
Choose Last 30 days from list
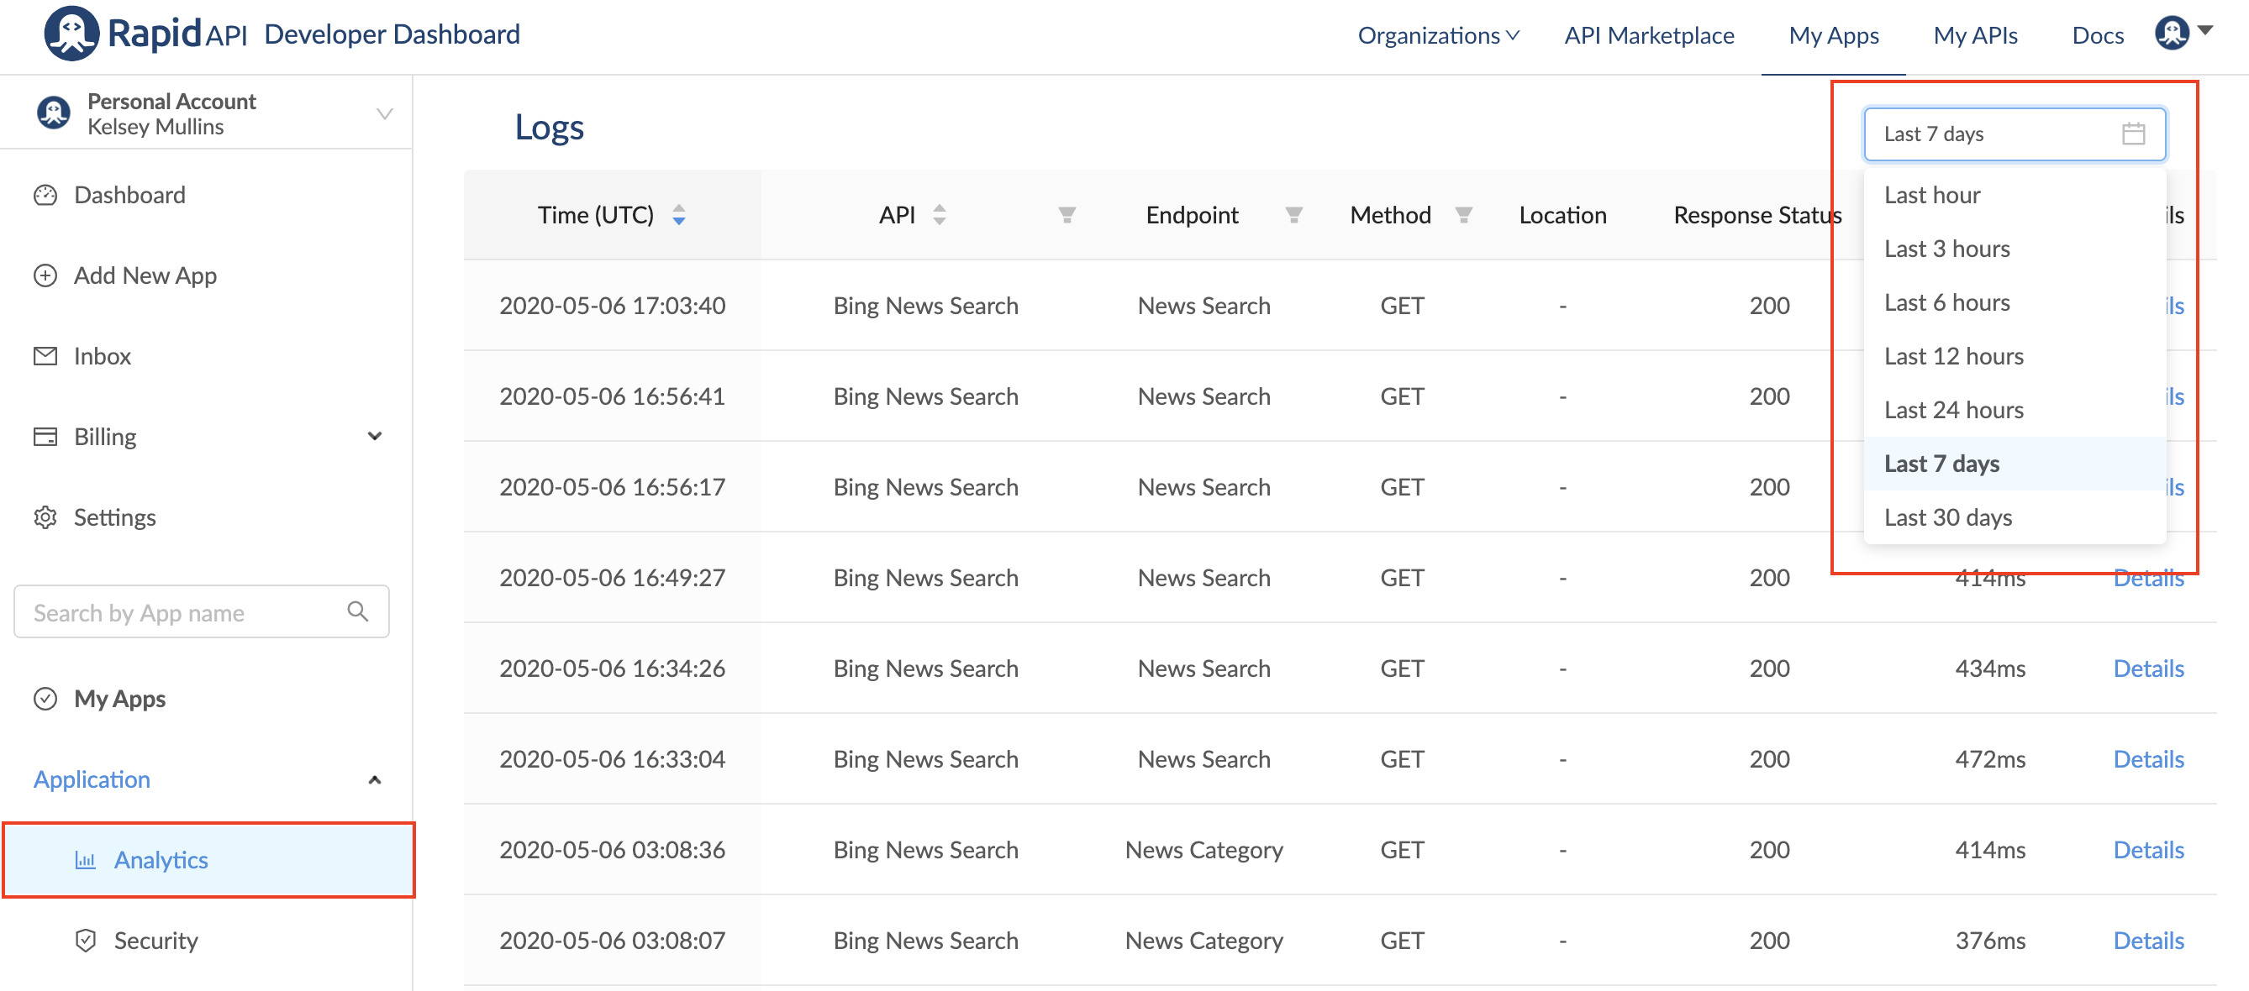pyautogui.click(x=1947, y=517)
